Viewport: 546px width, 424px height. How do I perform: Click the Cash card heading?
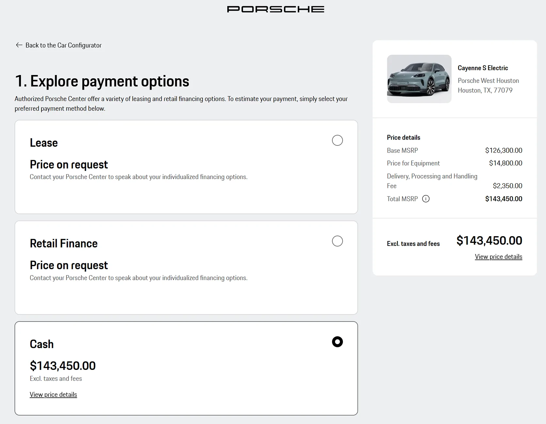click(x=41, y=344)
